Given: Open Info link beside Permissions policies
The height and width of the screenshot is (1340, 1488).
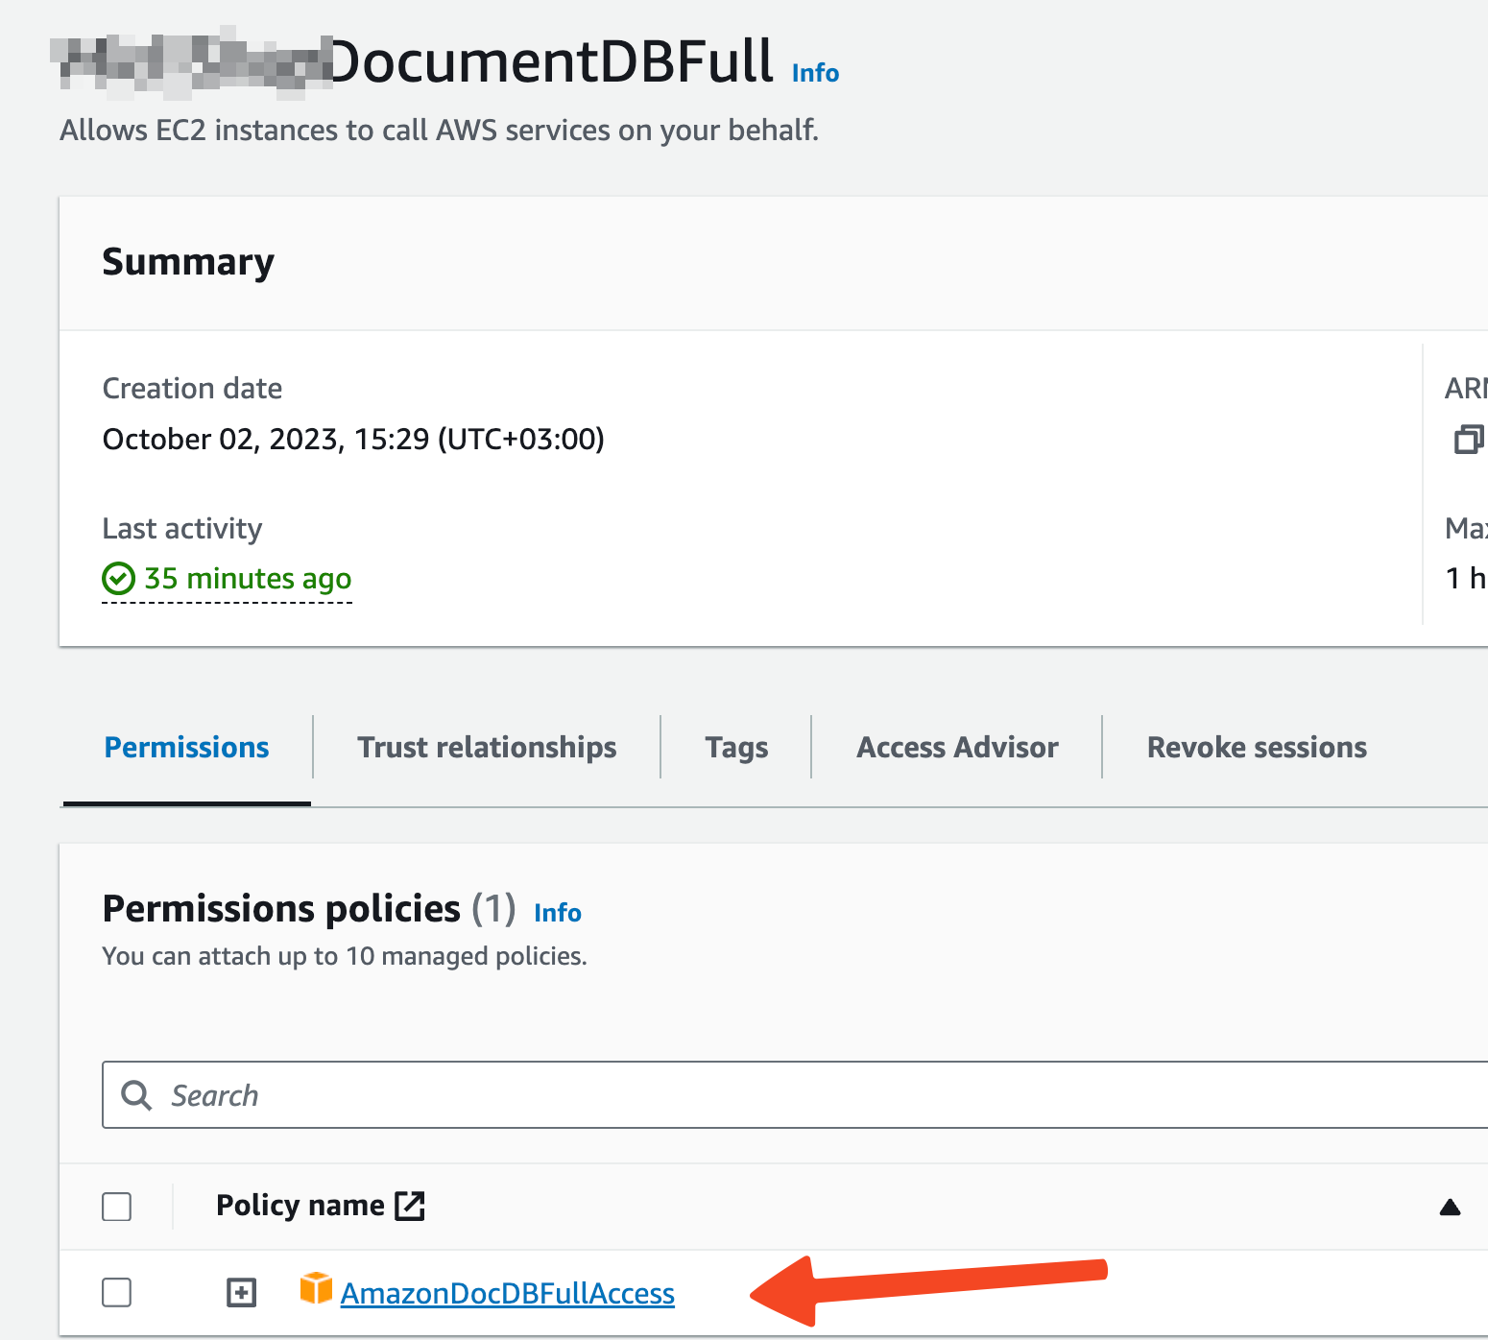Looking at the screenshot, I should point(558,912).
